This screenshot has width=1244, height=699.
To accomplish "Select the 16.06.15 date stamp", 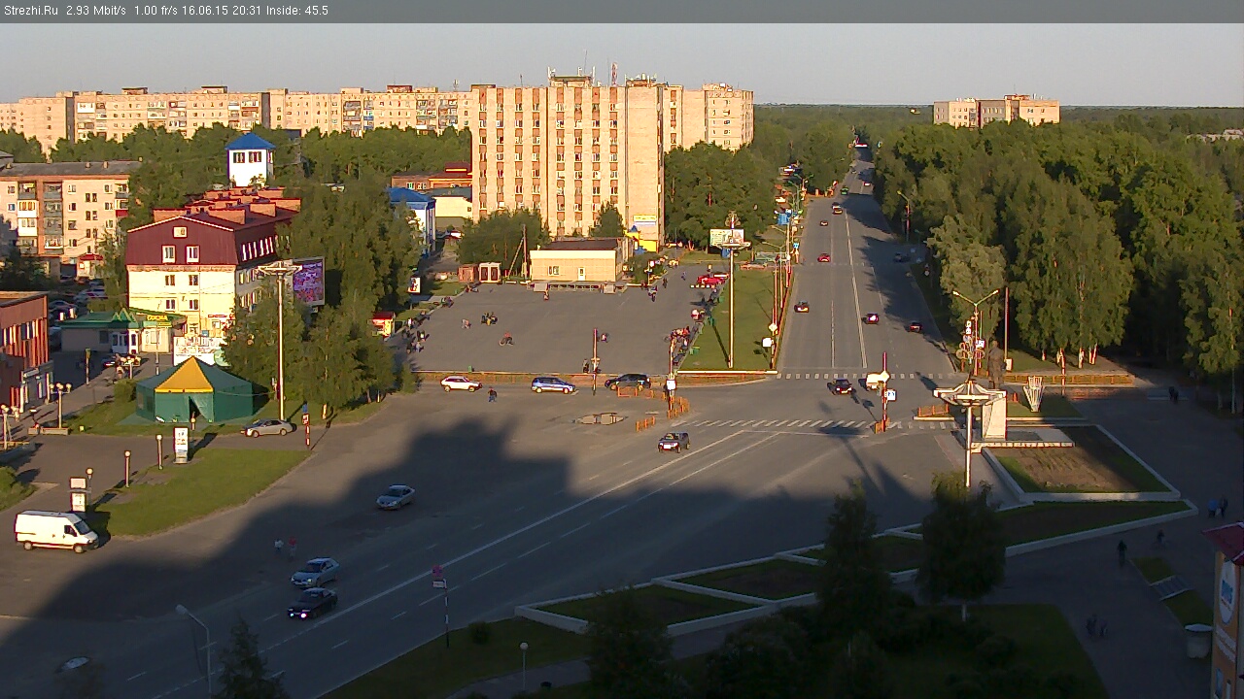I will tap(204, 11).
